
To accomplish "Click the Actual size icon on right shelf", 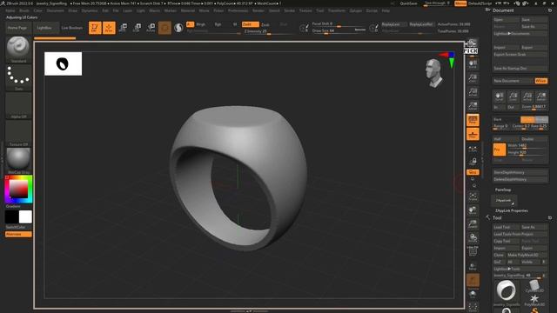I will tap(473, 92).
